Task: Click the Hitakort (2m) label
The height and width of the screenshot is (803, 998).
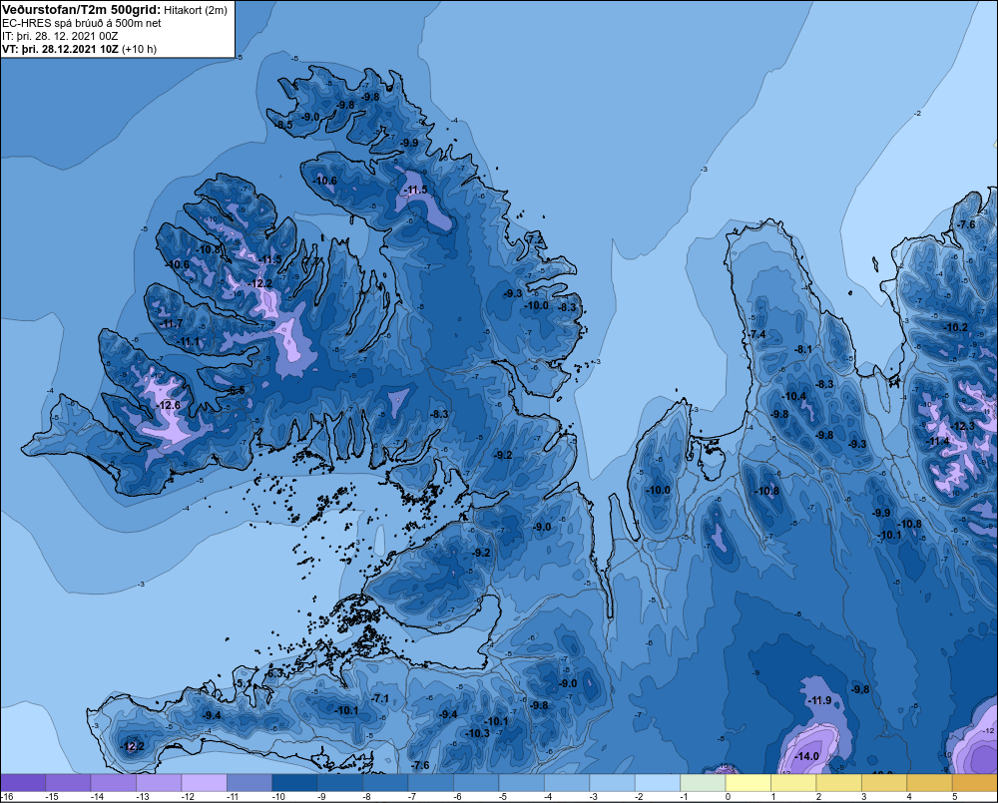Action: tap(196, 10)
